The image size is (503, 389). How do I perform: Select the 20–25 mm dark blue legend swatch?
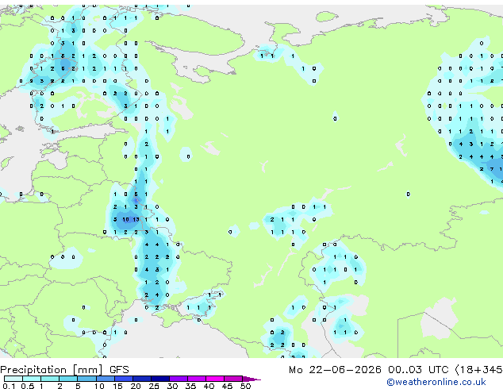[x=142, y=379]
